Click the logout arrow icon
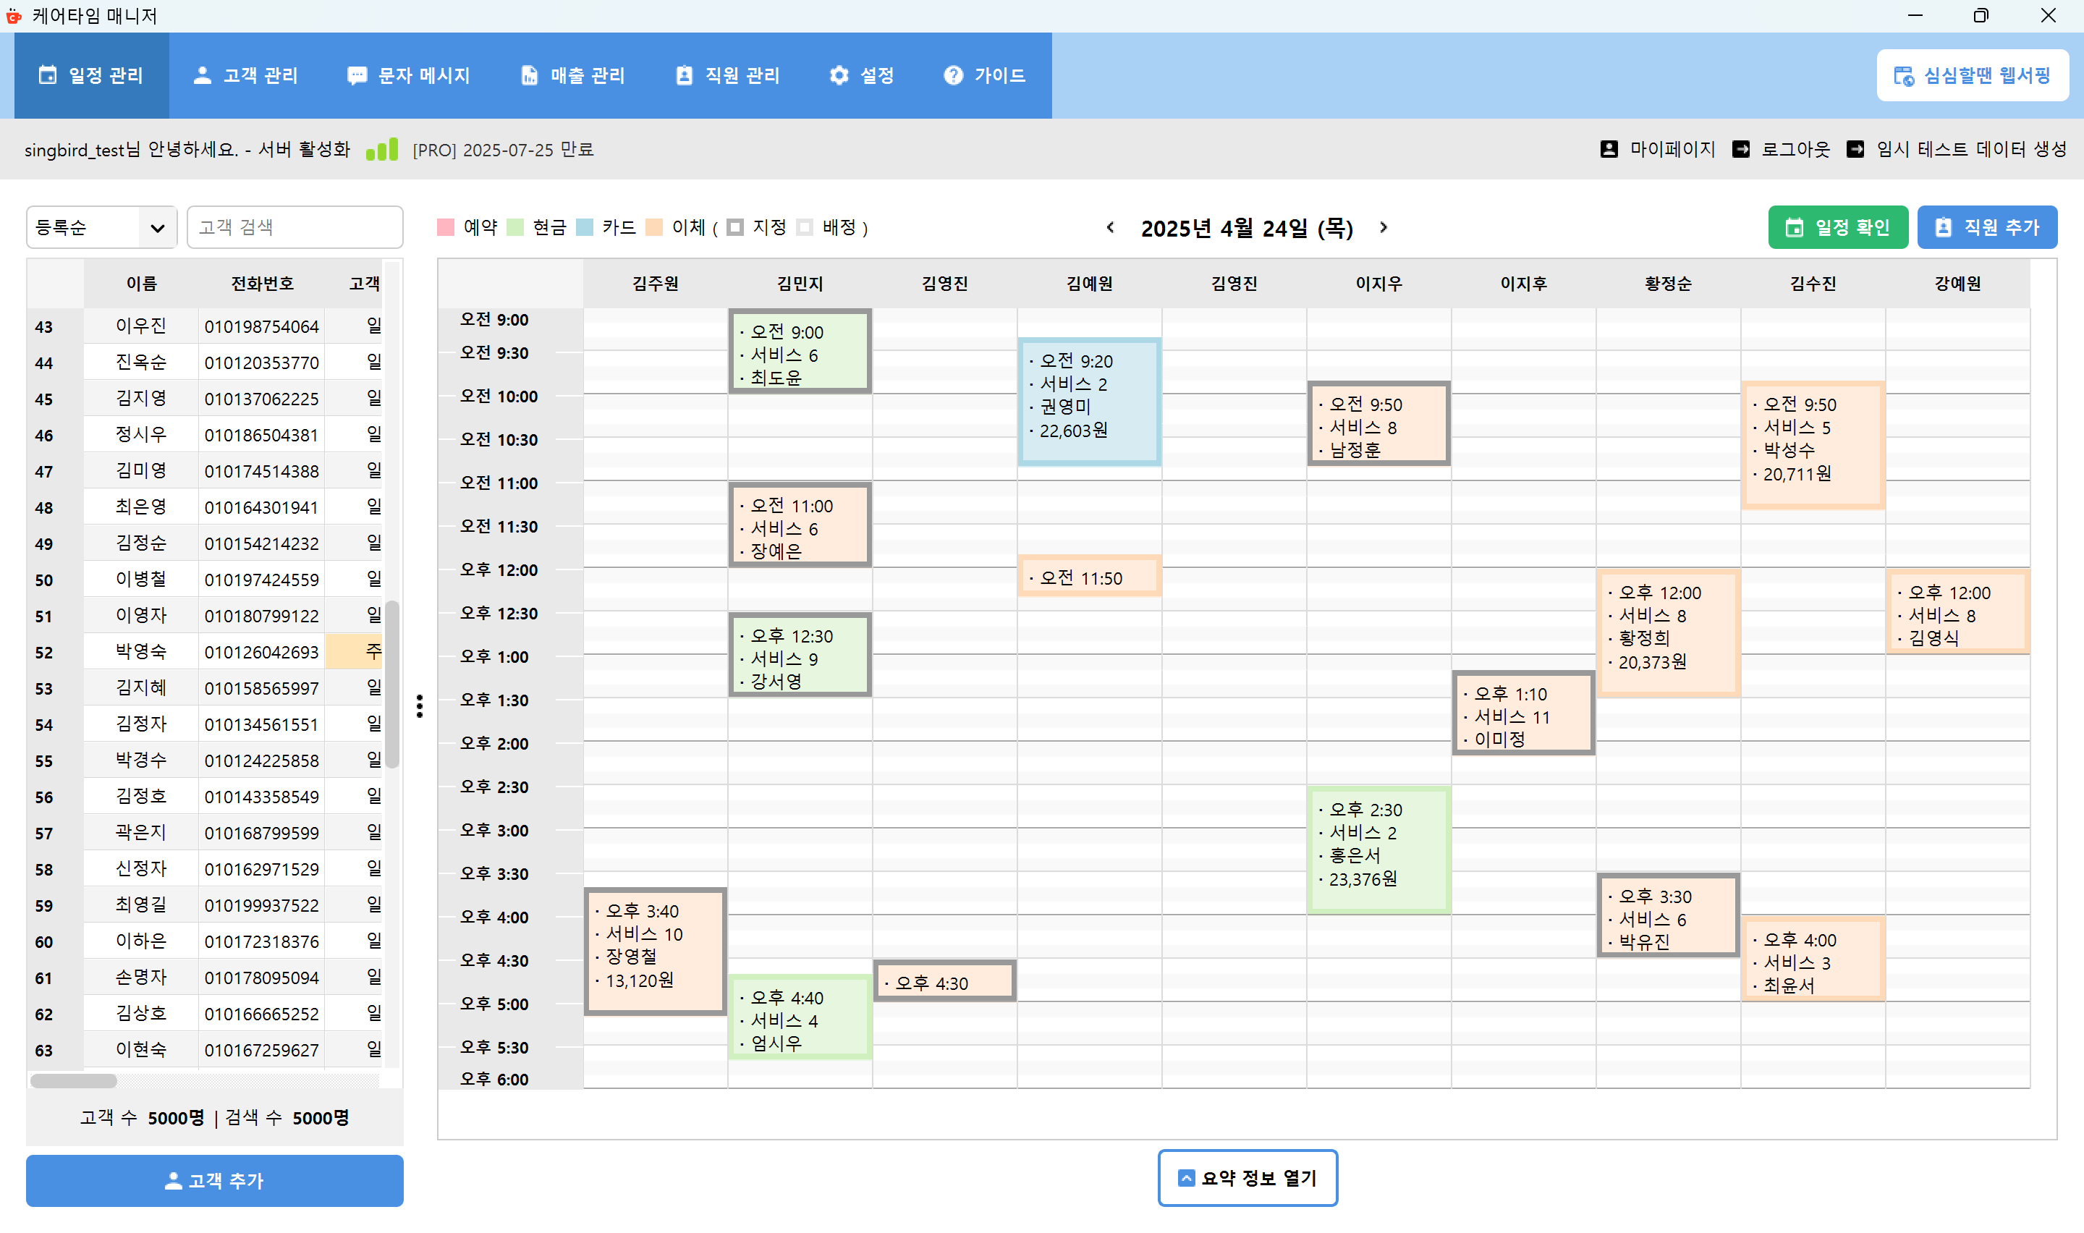 [x=1740, y=150]
